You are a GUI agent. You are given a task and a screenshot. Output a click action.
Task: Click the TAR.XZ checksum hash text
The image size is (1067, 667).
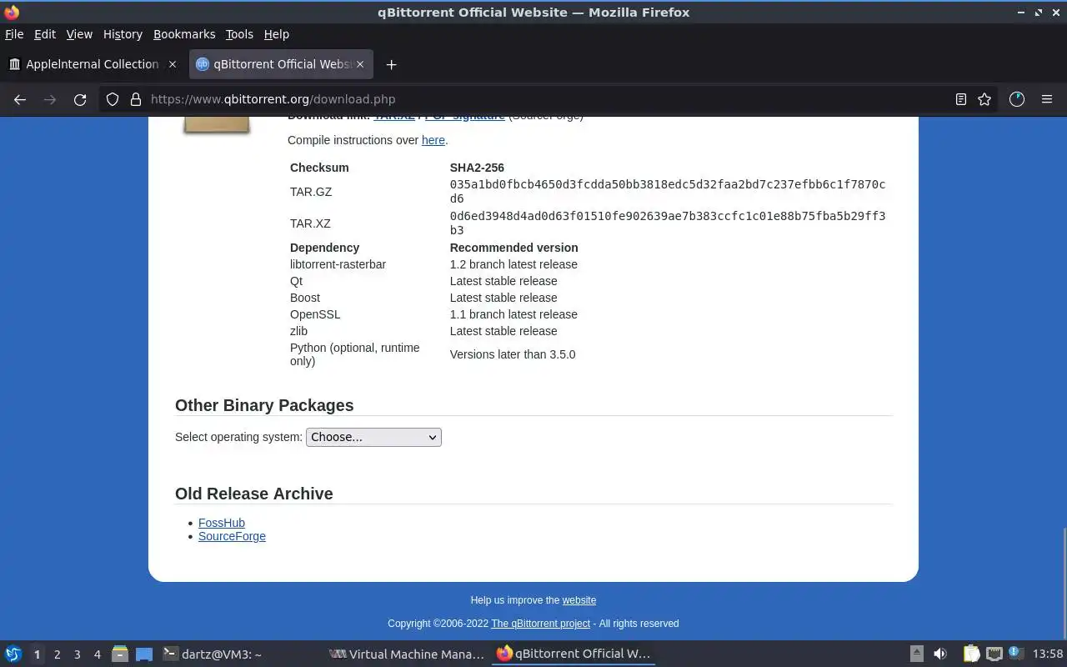[668, 223]
